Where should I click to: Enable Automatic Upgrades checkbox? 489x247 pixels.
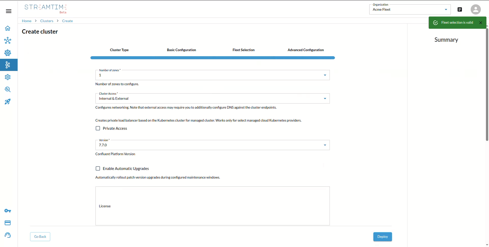pos(98,169)
